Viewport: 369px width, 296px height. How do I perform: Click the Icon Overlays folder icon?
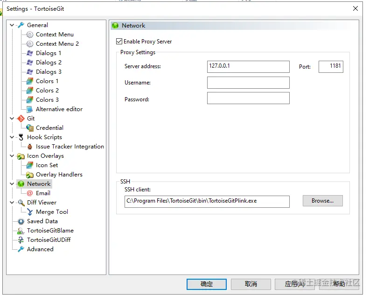[x=21, y=156]
